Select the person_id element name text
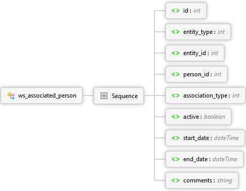The image size is (246, 191). point(196,74)
